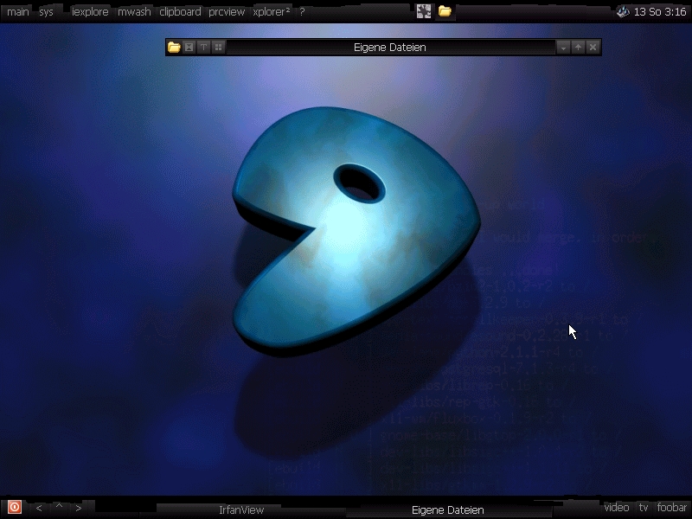Click the clock showing 13 So 3:16
Screen dimensions: 692x519
[x=660, y=12]
